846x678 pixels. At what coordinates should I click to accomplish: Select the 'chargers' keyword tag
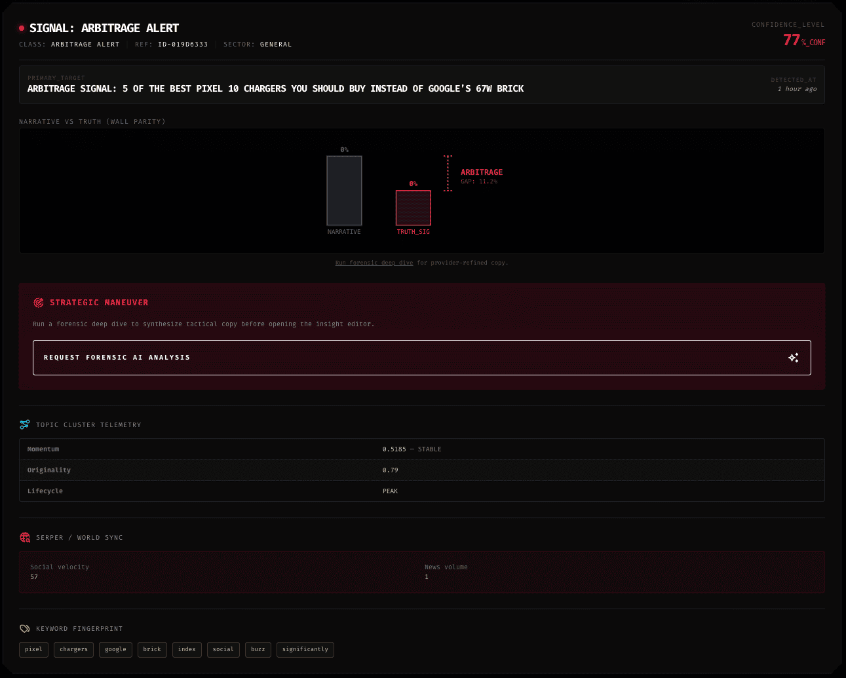point(73,649)
